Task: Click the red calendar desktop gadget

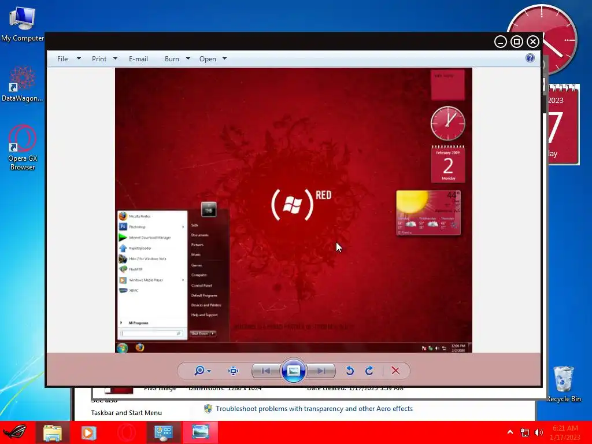Action: tap(563, 125)
